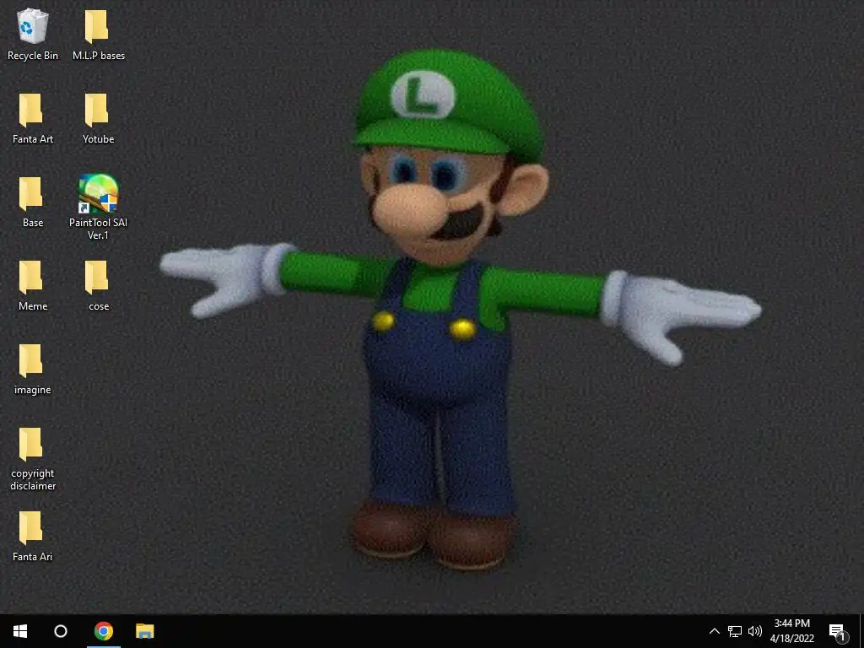This screenshot has height=648, width=864.
Task: Click the Show desktop sliver button
Action: pyautogui.click(x=861, y=631)
